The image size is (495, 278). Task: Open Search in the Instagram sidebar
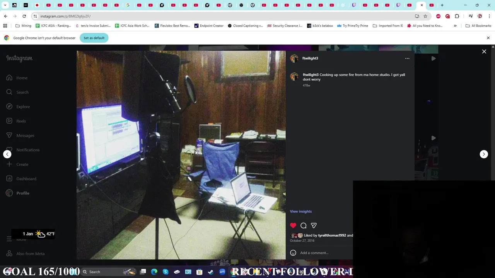(x=17, y=92)
